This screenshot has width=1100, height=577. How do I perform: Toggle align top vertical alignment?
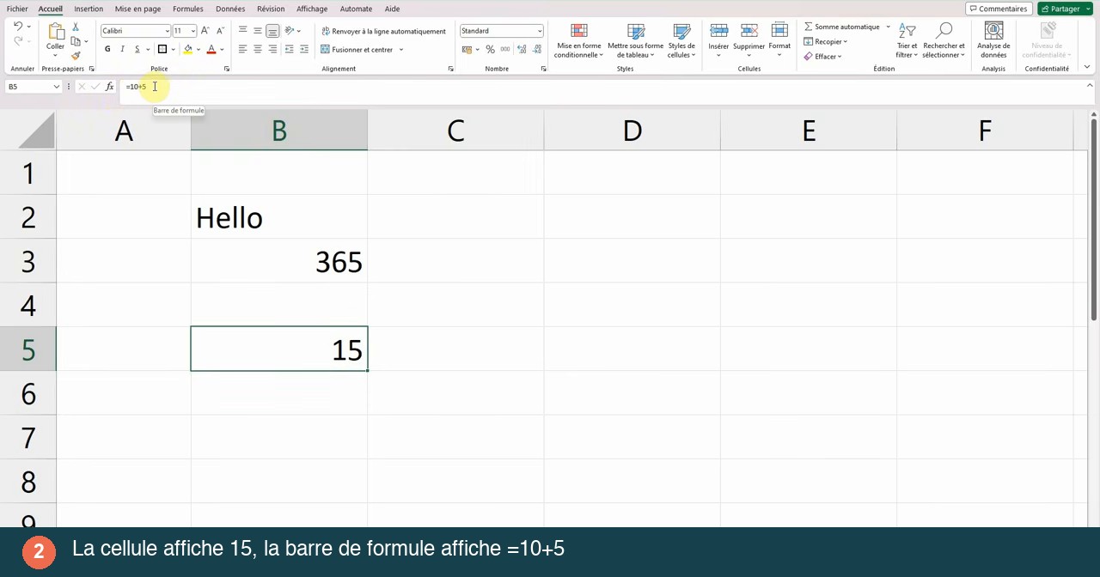[x=242, y=31]
